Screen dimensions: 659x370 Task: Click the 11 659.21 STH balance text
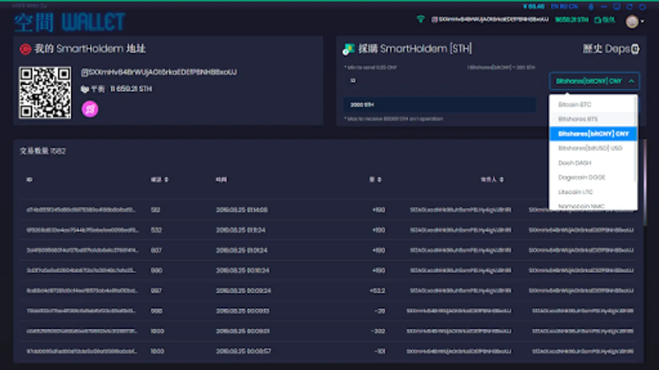click(x=131, y=89)
